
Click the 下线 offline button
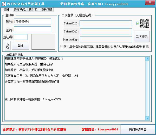tap(8, 46)
